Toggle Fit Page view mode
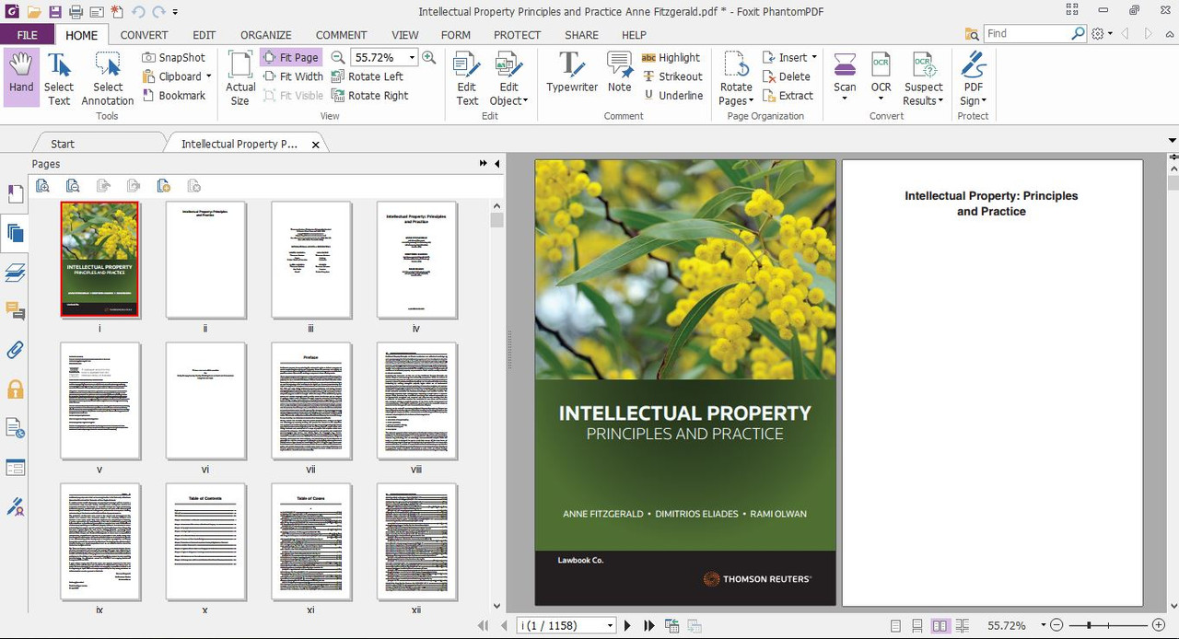Screen dimensions: 1179x639 (x=291, y=57)
